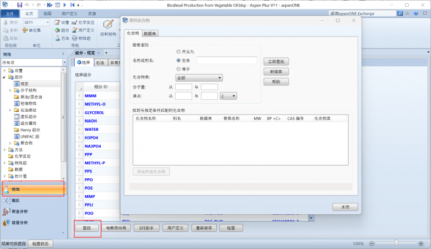The height and width of the screenshot is (249, 431).
Task: Click the help icon at top right
Action: (416, 13)
